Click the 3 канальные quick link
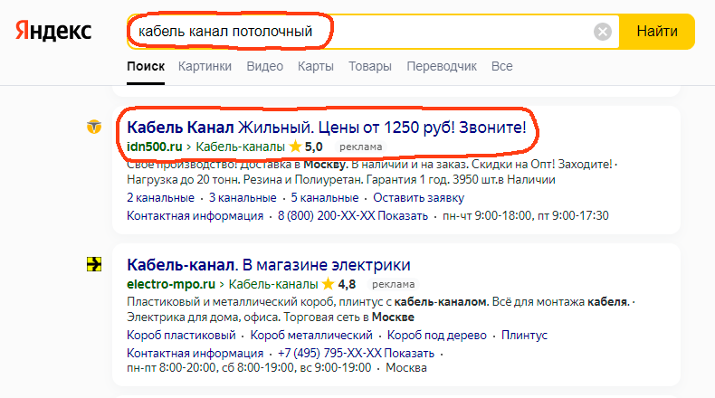 pyautogui.click(x=243, y=198)
